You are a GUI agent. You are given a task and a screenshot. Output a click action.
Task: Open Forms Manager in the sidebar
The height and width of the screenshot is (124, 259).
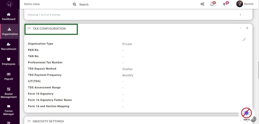[9, 110]
